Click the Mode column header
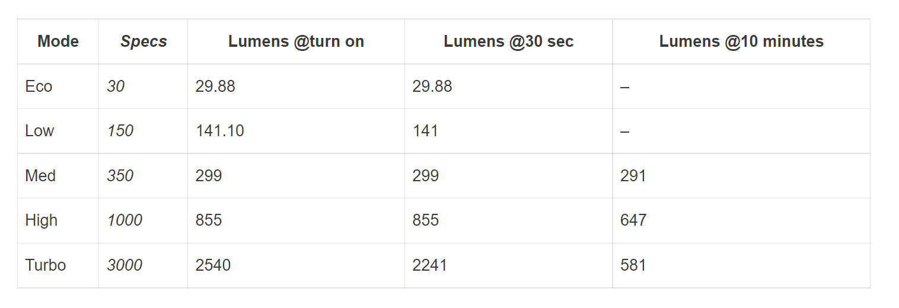Image resolution: width=899 pixels, height=308 pixels. point(58,41)
